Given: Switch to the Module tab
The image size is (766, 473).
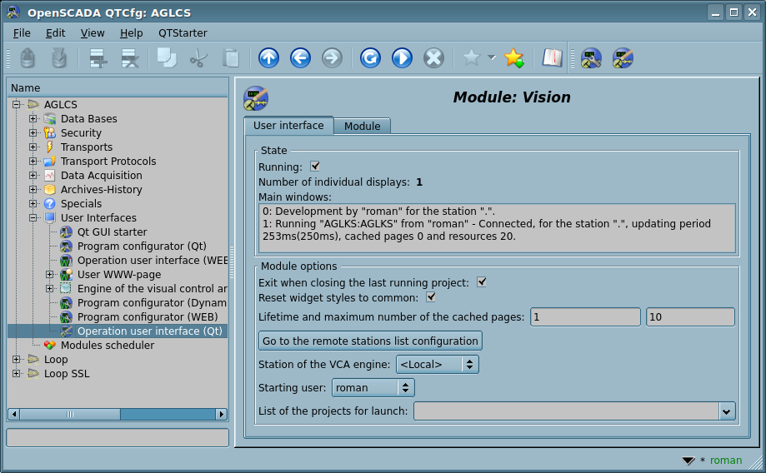Looking at the screenshot, I should [x=362, y=126].
